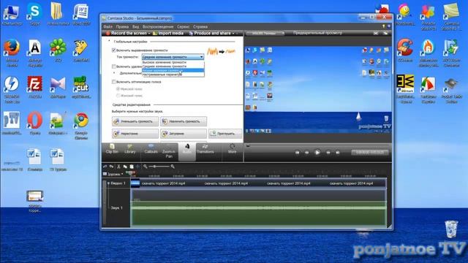Open the Clip Bin tab
The height and width of the screenshot is (263, 468).
pos(112,149)
